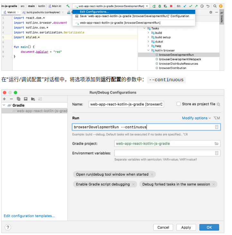Click the orange IDE updates icon

coord(221,6)
